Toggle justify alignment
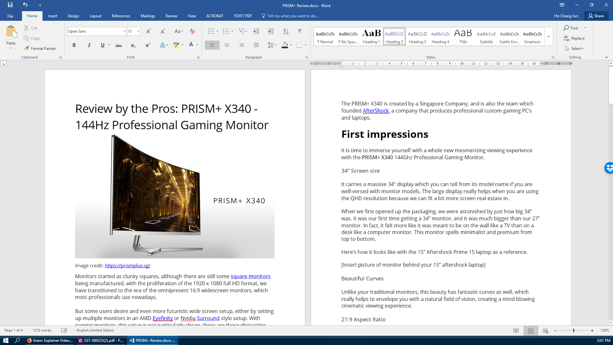Screen dimensions: 613x345 click(x=256, y=45)
